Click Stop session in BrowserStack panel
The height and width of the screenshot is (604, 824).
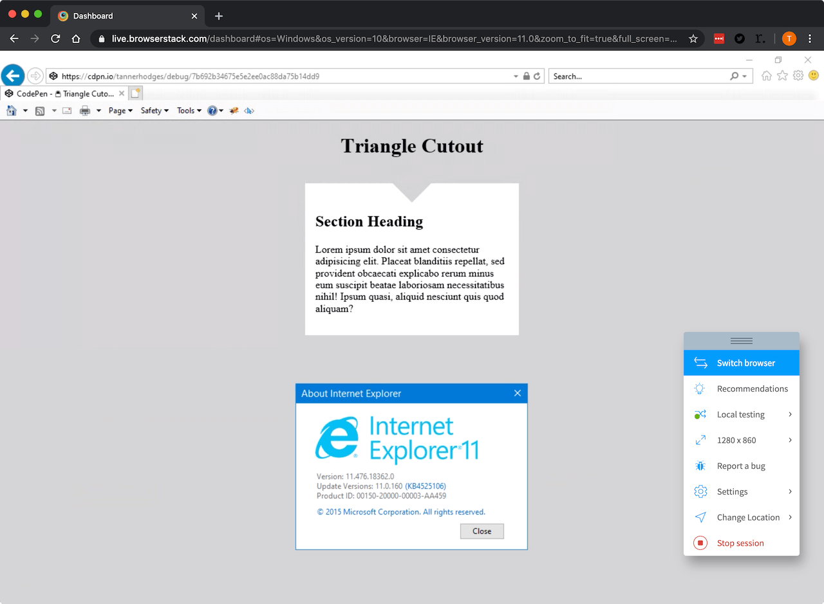pyautogui.click(x=740, y=543)
